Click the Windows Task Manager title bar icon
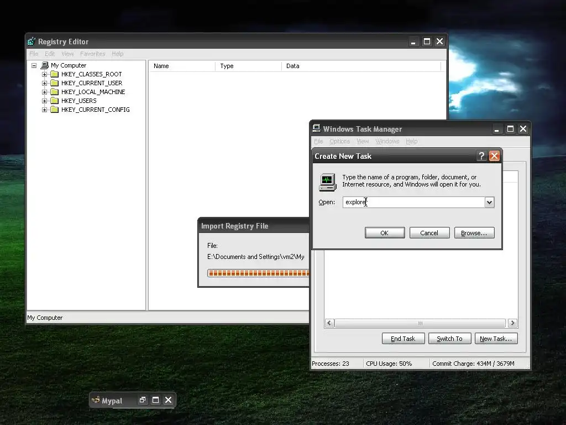The image size is (566, 425). pos(317,128)
